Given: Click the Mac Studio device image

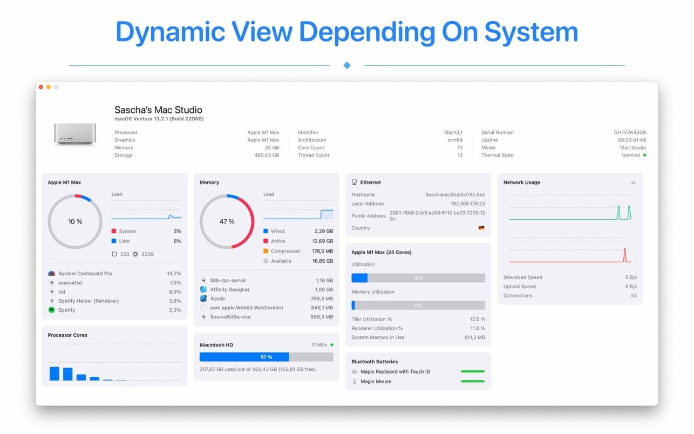Looking at the screenshot, I should point(75,133).
